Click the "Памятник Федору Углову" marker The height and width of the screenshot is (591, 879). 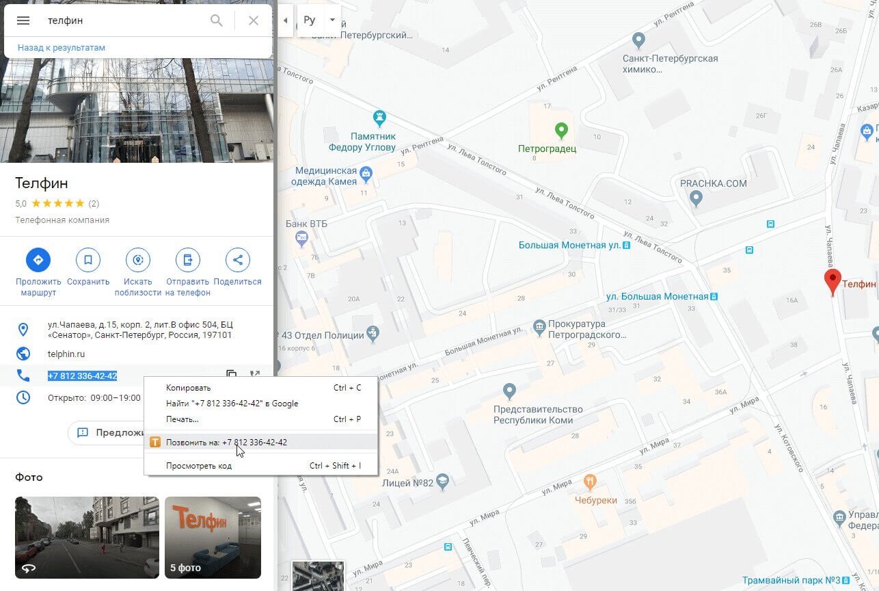pyautogui.click(x=378, y=118)
